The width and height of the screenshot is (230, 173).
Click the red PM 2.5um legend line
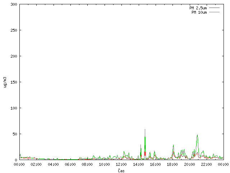coord(214,8)
